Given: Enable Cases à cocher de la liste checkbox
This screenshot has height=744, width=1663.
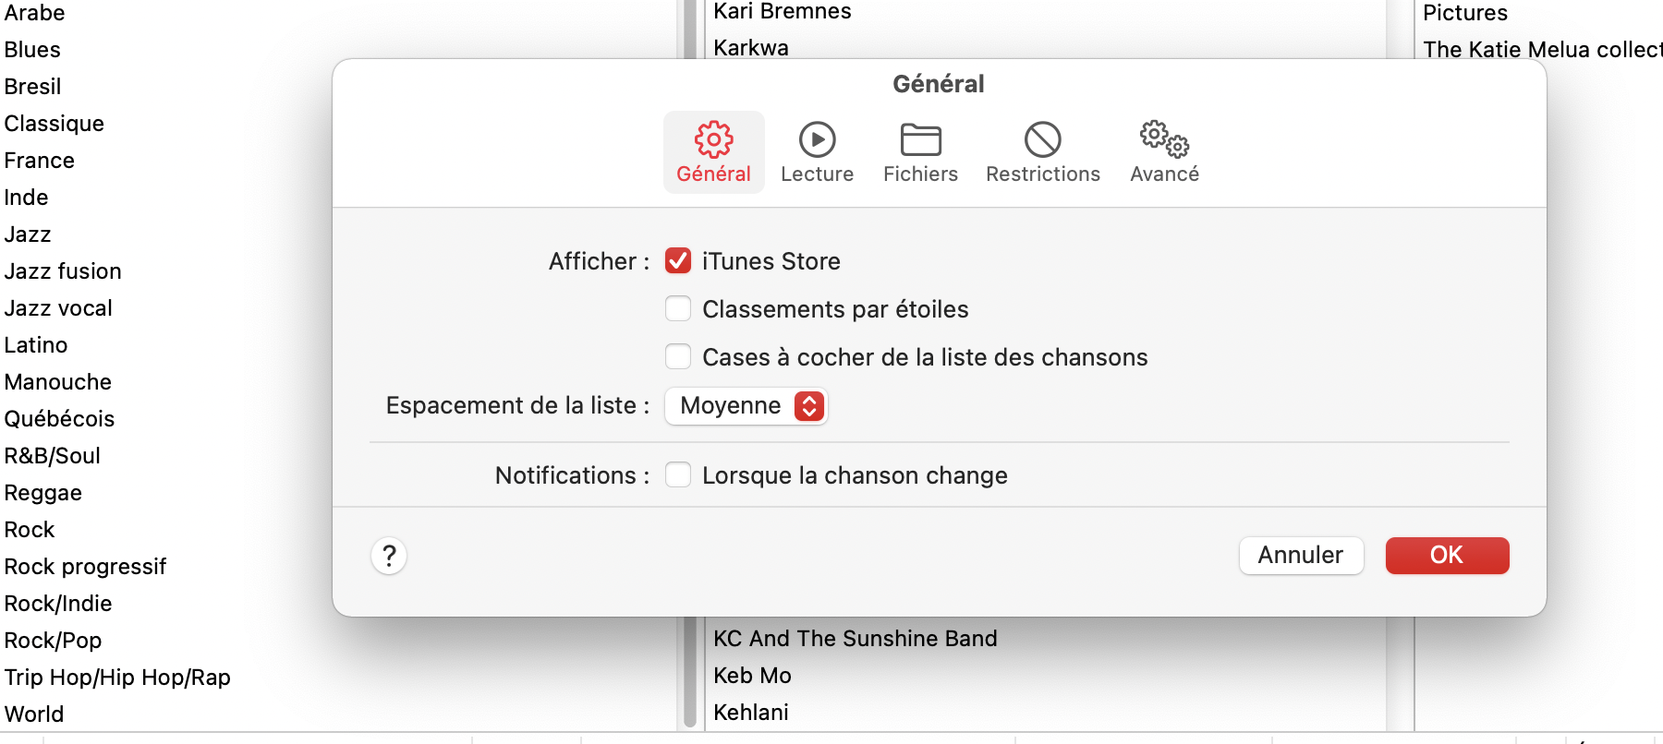Looking at the screenshot, I should pyautogui.click(x=678, y=356).
